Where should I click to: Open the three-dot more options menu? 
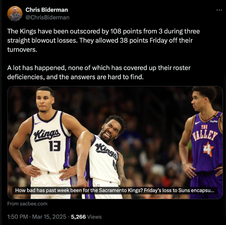[x=219, y=10]
